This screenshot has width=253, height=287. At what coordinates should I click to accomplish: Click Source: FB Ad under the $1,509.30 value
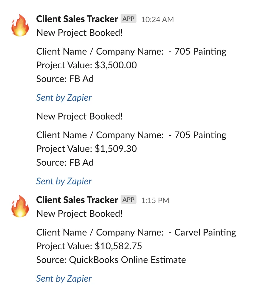(65, 163)
